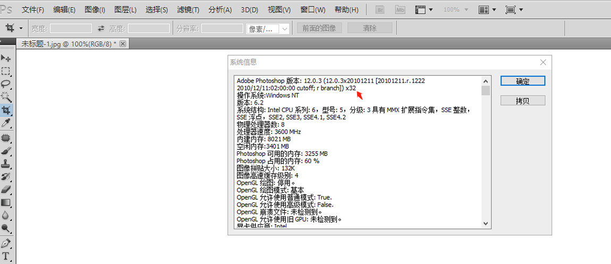Viewport: 611px width, 264px height.
Task: Select the Pen tool
Action: [x=6, y=243]
